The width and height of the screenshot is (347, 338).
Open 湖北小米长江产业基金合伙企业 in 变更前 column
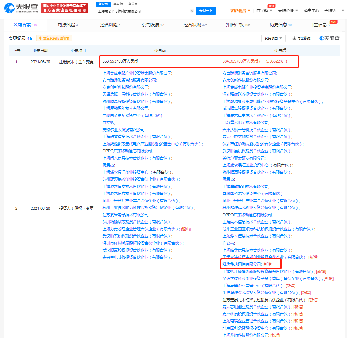[141, 201]
